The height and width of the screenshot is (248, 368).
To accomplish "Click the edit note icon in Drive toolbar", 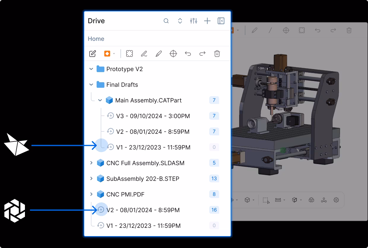I will tap(93, 54).
